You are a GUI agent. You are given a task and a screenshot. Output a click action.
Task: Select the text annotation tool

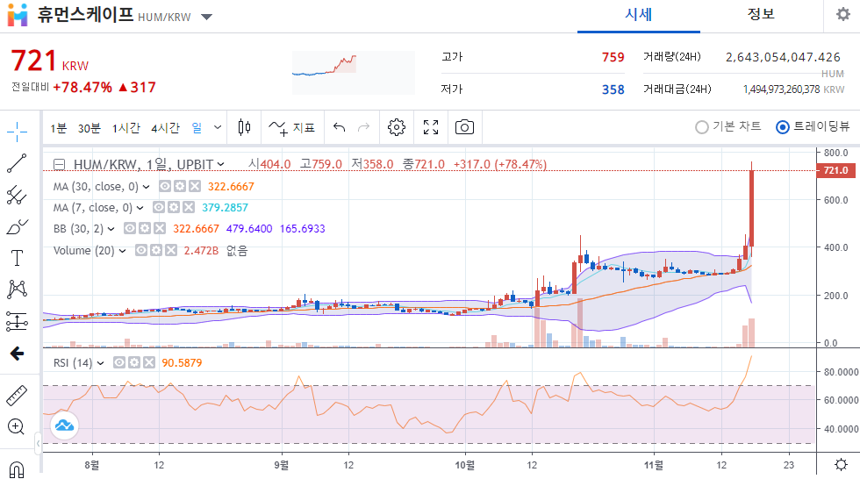(x=17, y=258)
